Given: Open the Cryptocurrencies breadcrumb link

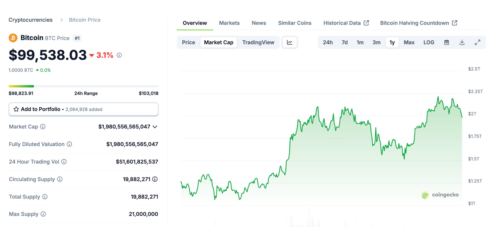Looking at the screenshot, I should pyautogui.click(x=30, y=20).
